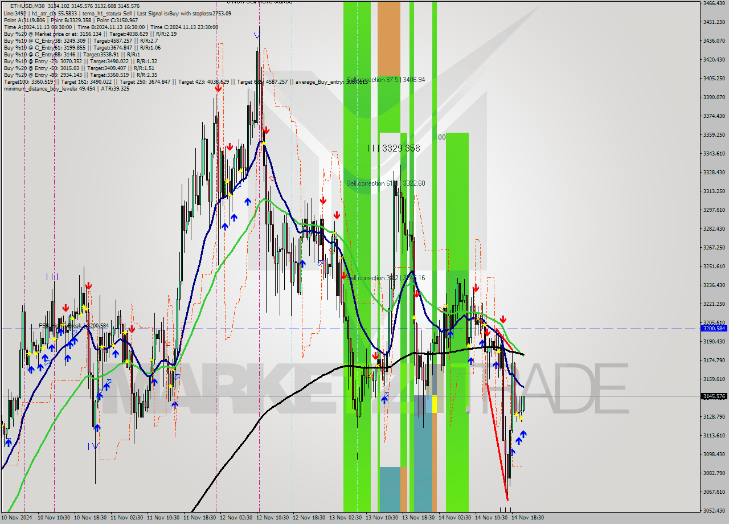Click the '12 Nov 18:30' time label

[309, 518]
